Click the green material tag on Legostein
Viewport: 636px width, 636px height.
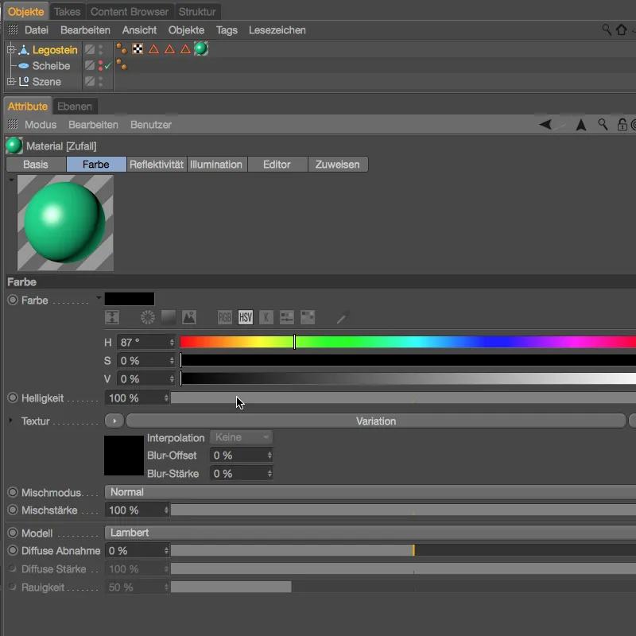tap(200, 49)
